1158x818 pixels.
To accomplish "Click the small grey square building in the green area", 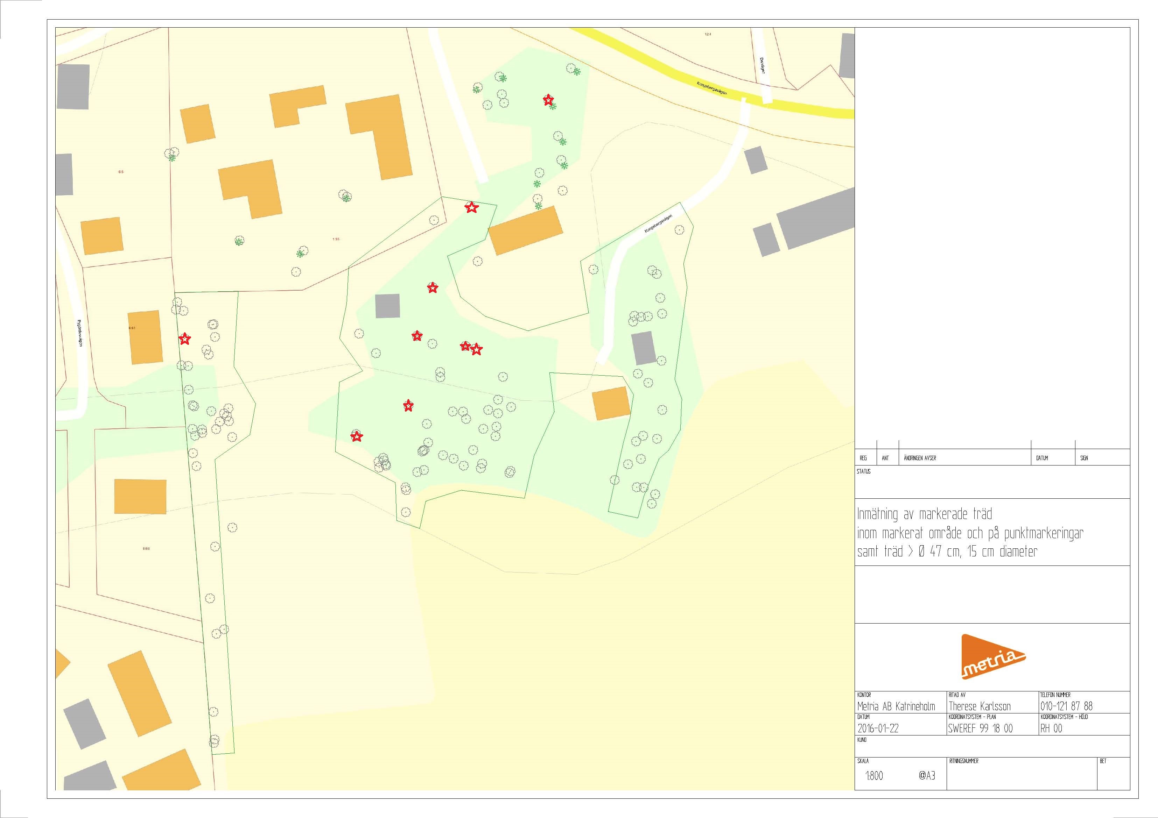I will pyautogui.click(x=387, y=306).
